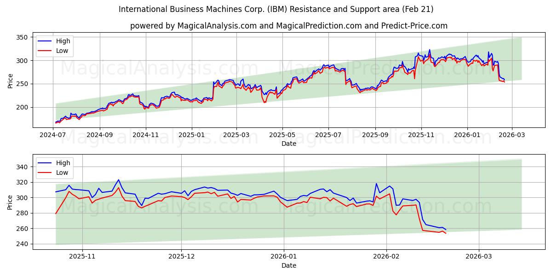This screenshot has height=276, width=552.
Task: Expand the bottom chart legend box
Action: (56, 167)
